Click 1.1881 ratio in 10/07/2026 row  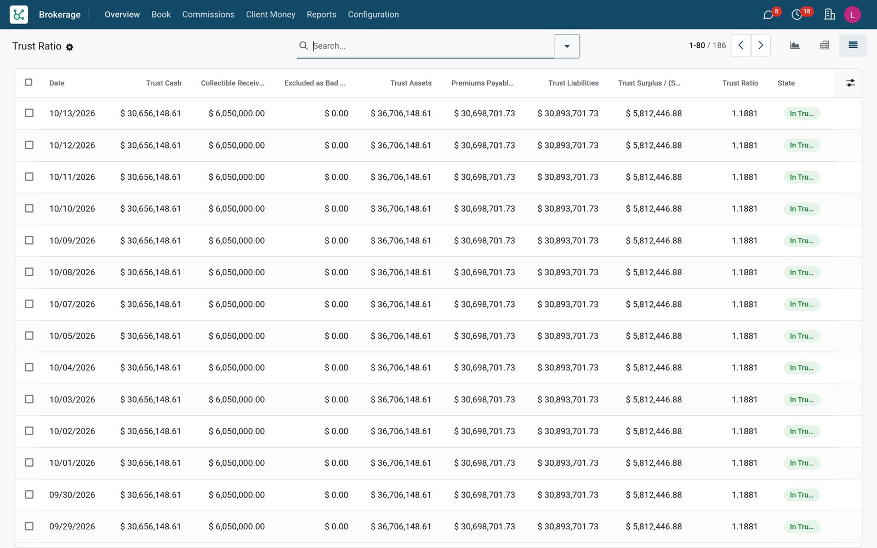pyautogui.click(x=744, y=304)
